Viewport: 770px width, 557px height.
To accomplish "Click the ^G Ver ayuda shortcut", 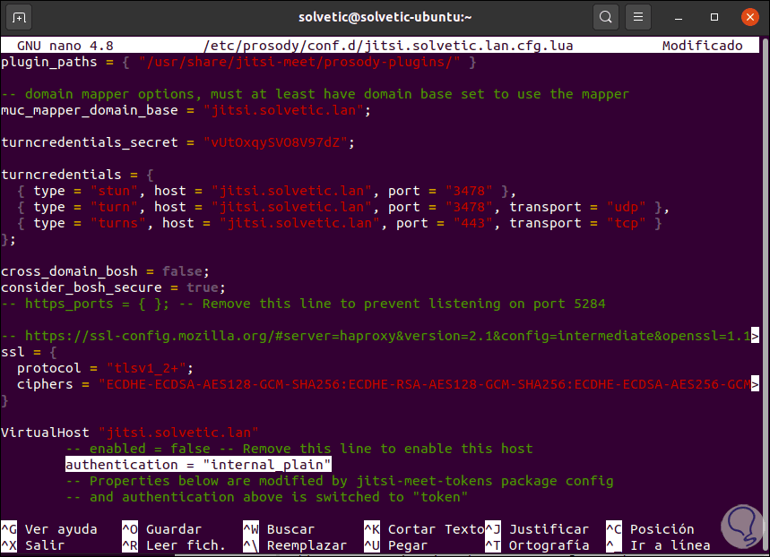I will pos(49,529).
